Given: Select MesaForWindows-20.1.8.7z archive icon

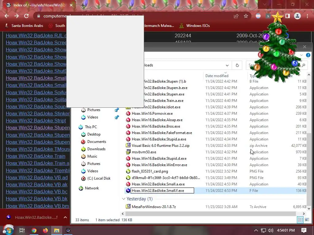Looking at the screenshot, I should 128,207.
